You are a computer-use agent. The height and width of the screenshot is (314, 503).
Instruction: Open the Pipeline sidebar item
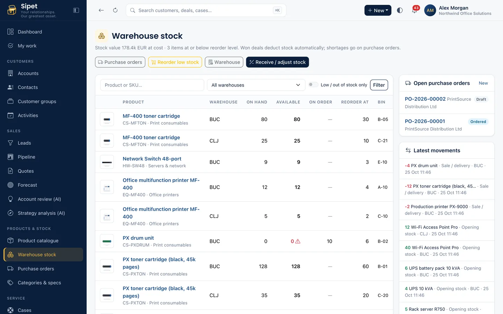[x=43, y=157]
